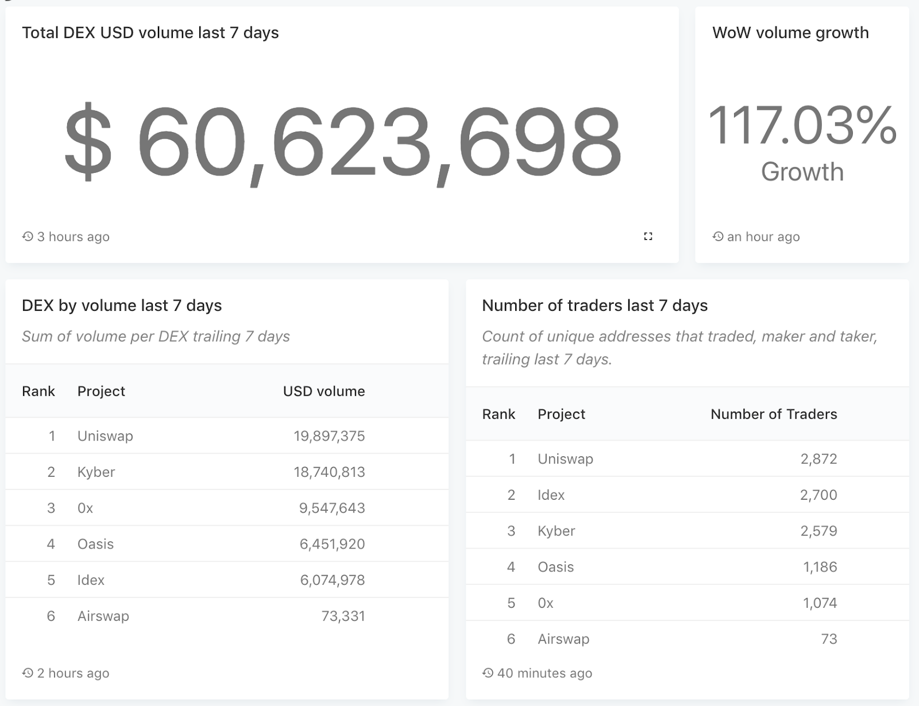Click the '2 hours ago' refresh timestamp
The width and height of the screenshot is (919, 706).
pos(73,673)
